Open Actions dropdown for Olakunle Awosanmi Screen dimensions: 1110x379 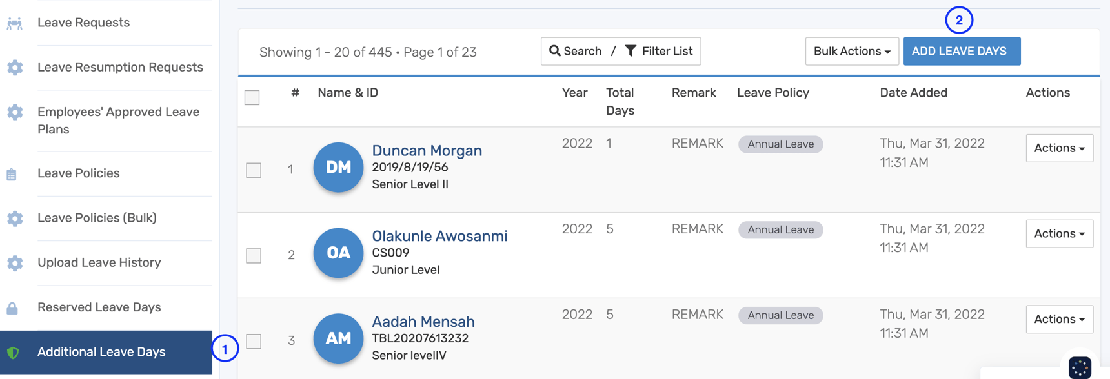click(1059, 233)
